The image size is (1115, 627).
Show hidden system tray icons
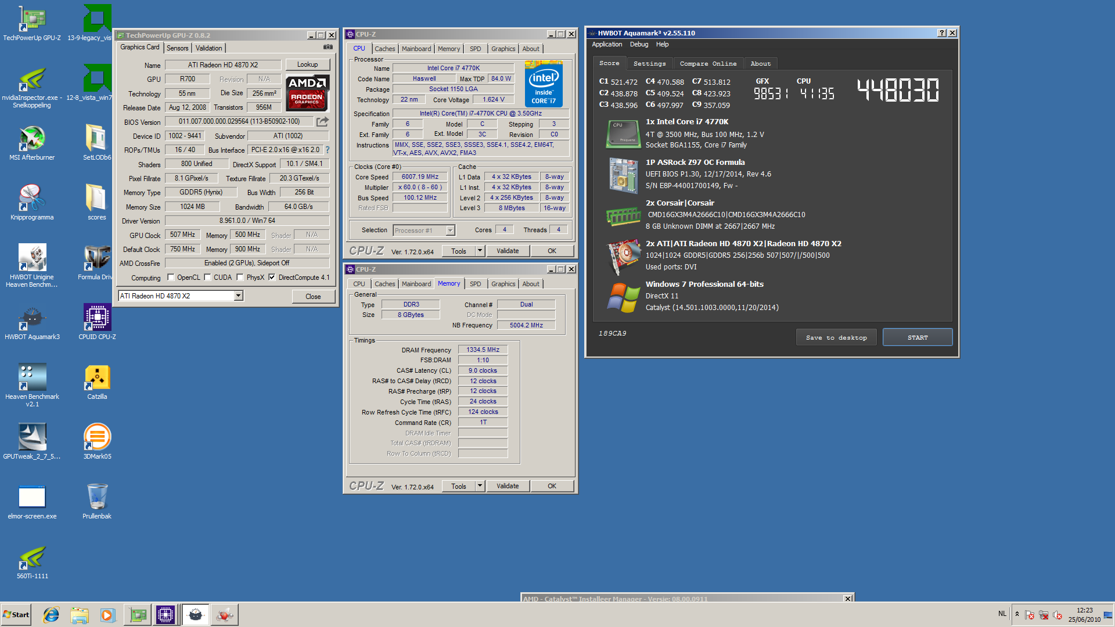click(x=1017, y=614)
